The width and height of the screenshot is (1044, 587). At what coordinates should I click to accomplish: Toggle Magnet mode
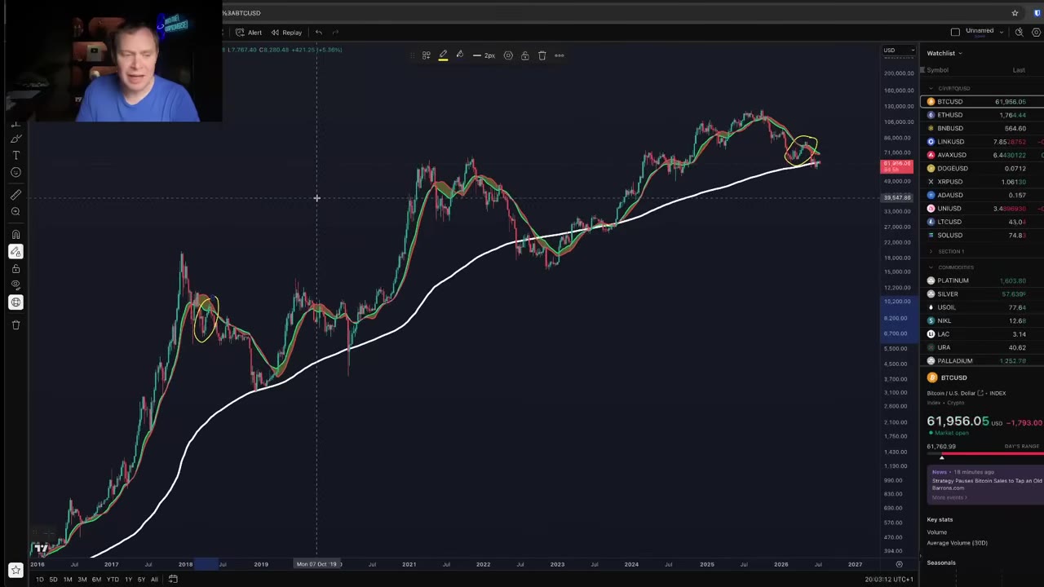(x=15, y=235)
